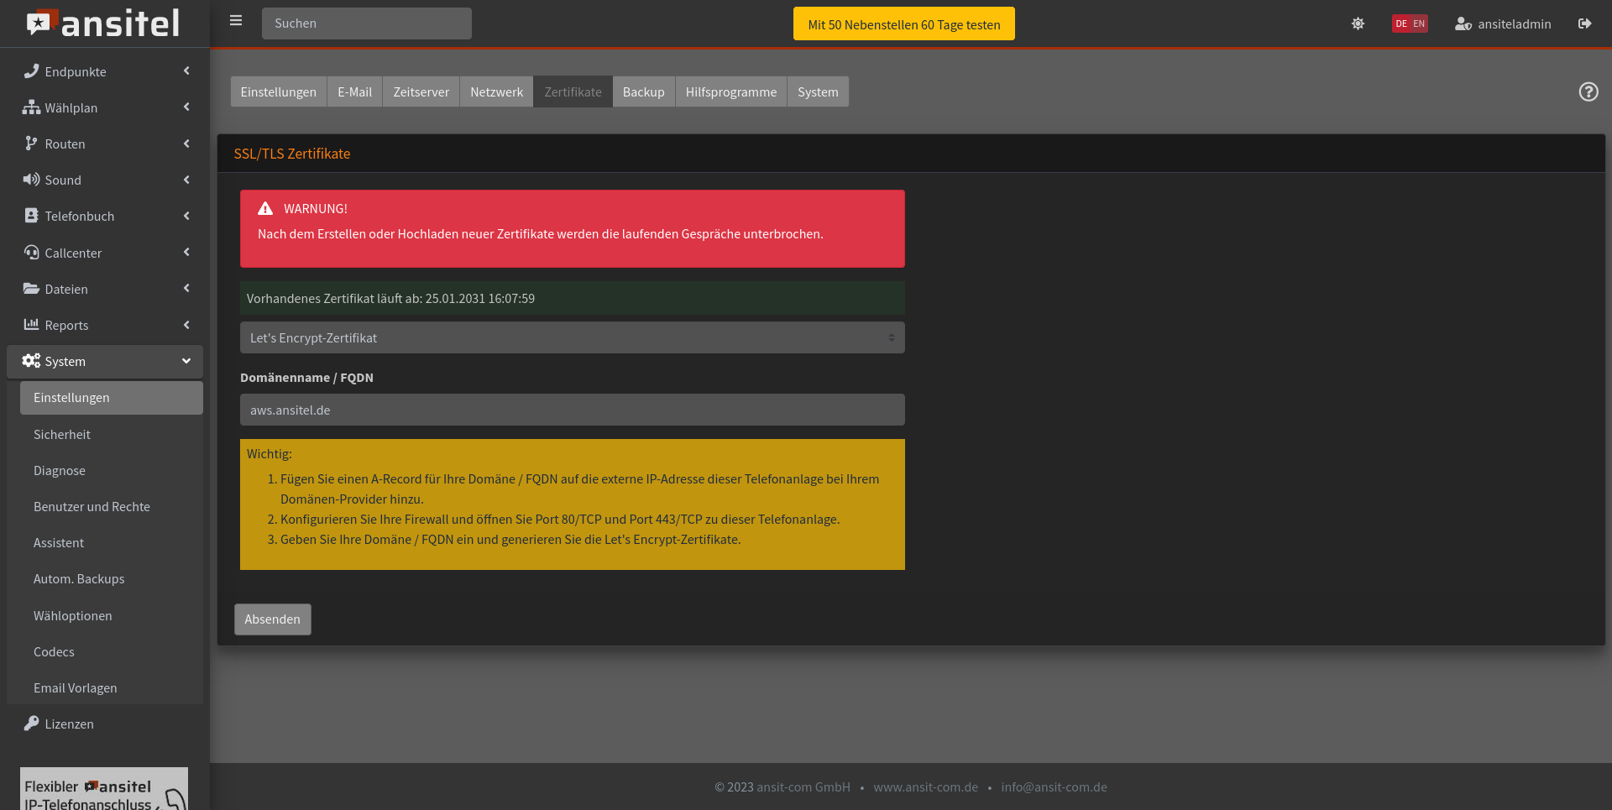Click the Sound speaker icon
This screenshot has height=810, width=1612.
point(31,180)
